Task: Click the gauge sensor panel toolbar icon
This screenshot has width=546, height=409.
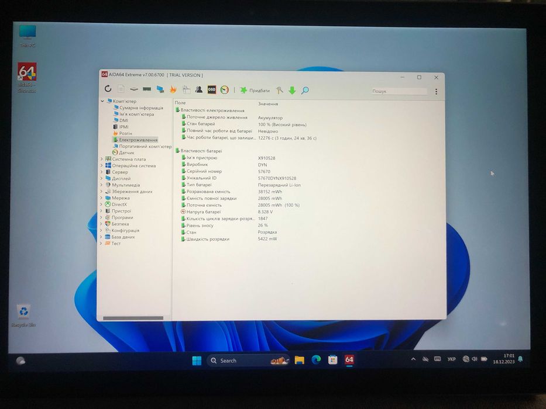Action: [x=225, y=90]
